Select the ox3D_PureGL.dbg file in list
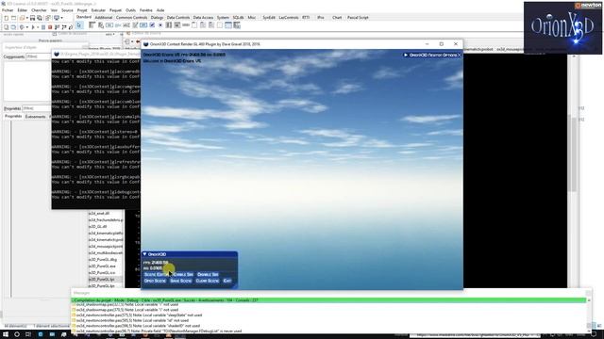604x339 pixels. tap(103, 260)
